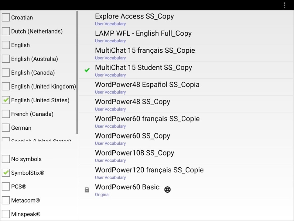
Task: Enable the PCS® symbol set checkbox
Action: pyautogui.click(x=6, y=187)
